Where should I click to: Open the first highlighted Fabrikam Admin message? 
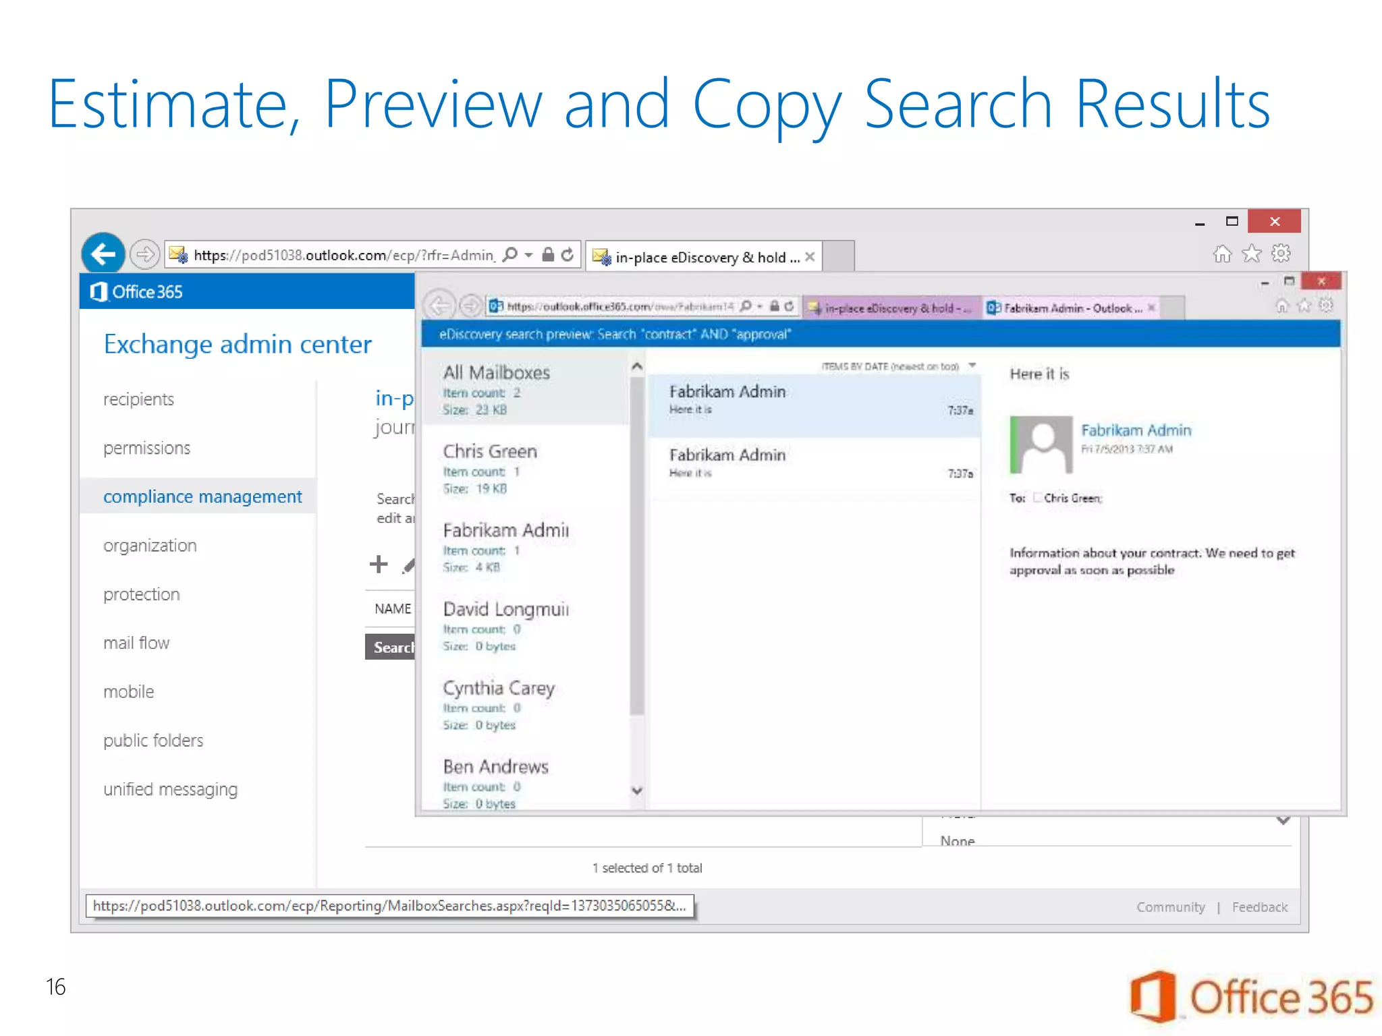point(814,405)
